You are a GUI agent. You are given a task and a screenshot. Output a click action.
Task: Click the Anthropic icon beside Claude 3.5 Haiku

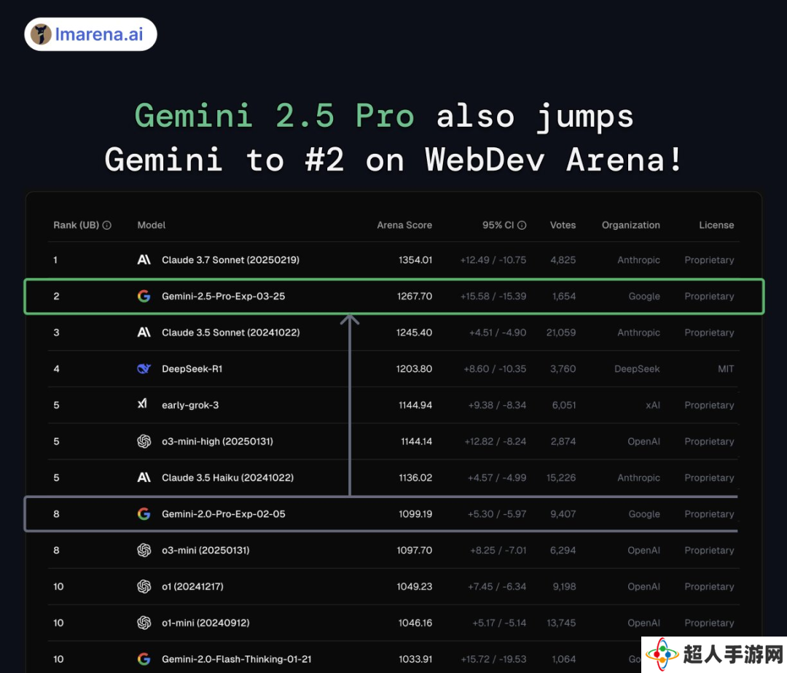(144, 478)
